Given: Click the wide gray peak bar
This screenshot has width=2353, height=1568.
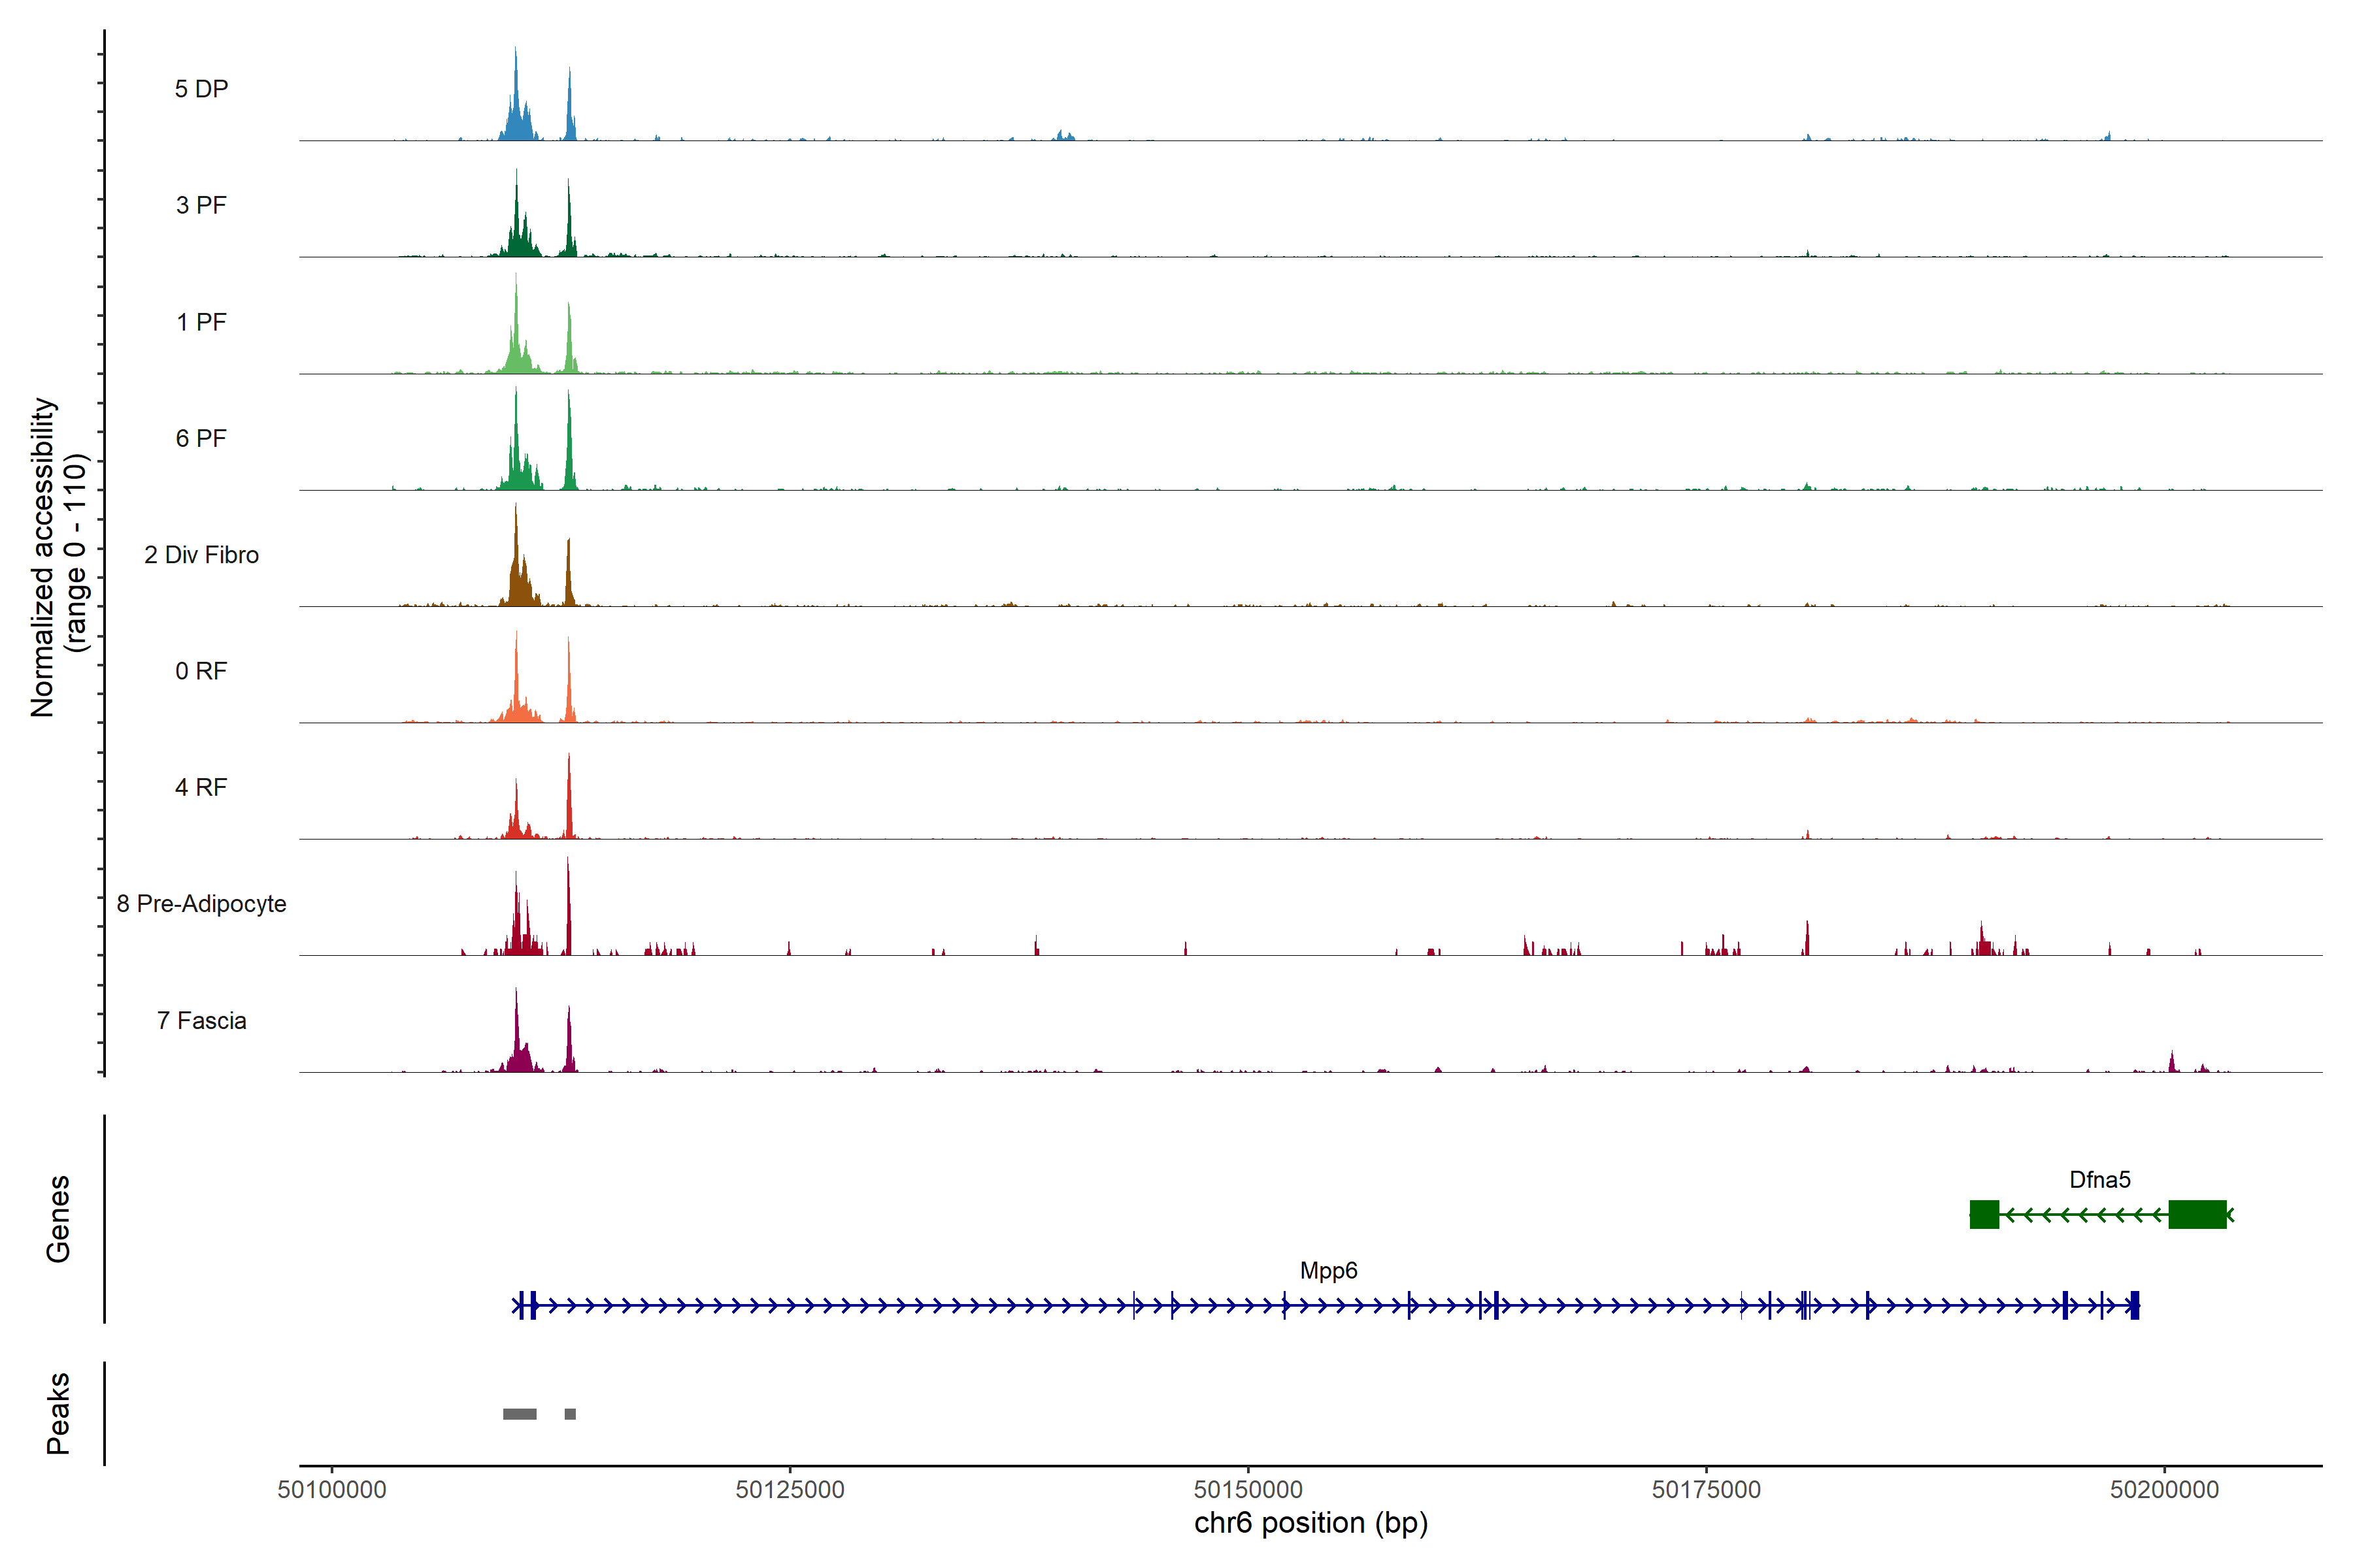Looking at the screenshot, I should click(519, 1414).
